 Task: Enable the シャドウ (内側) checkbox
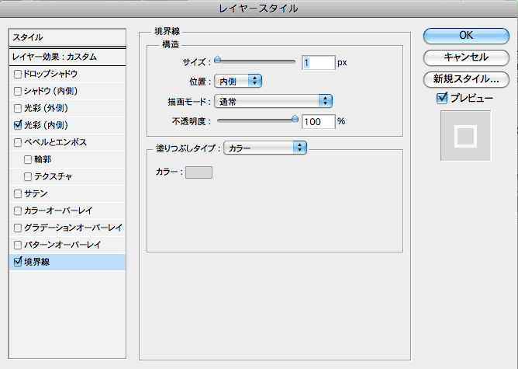(x=18, y=91)
